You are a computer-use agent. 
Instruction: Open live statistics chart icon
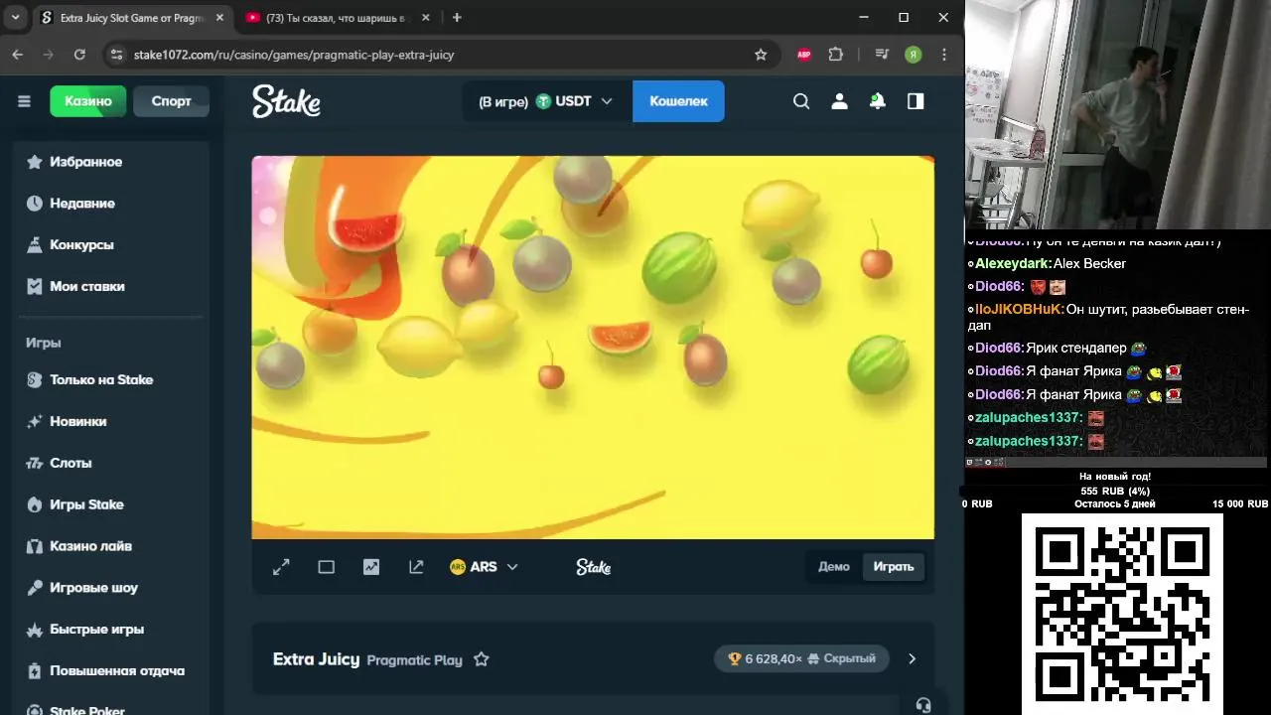coord(371,567)
